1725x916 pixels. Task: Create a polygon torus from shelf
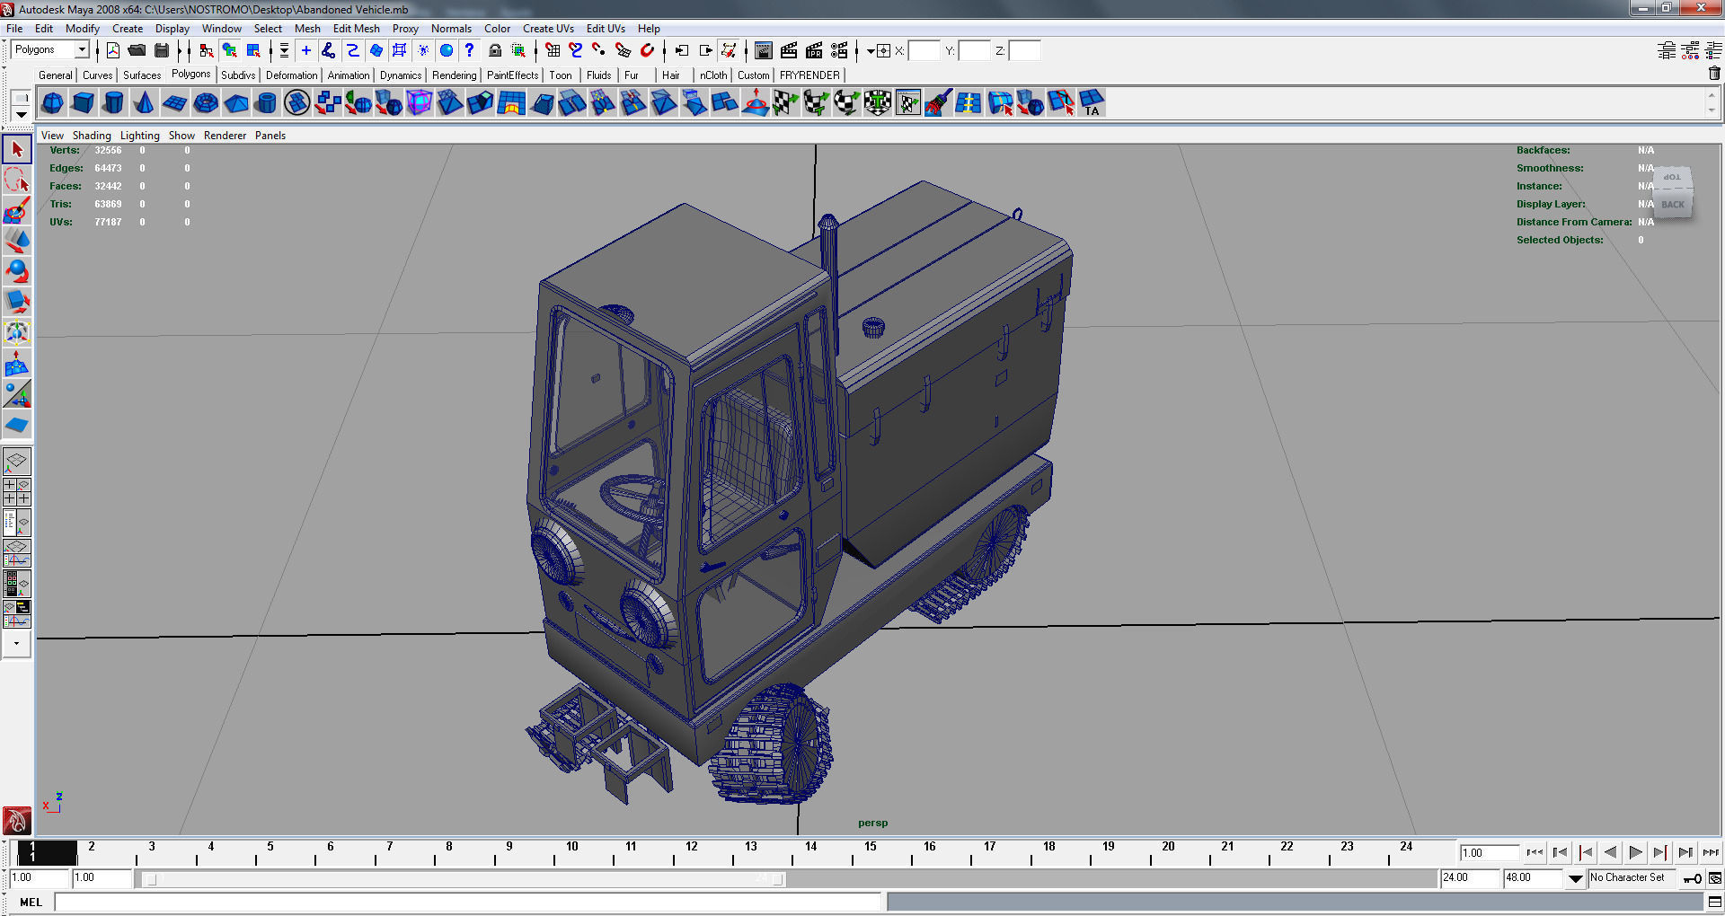click(206, 102)
